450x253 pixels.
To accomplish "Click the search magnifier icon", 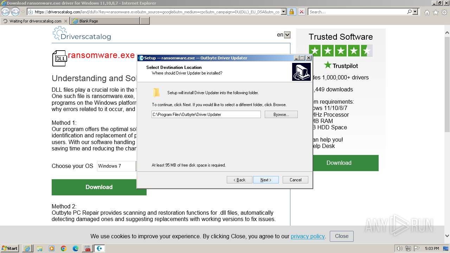I will (x=409, y=12).
